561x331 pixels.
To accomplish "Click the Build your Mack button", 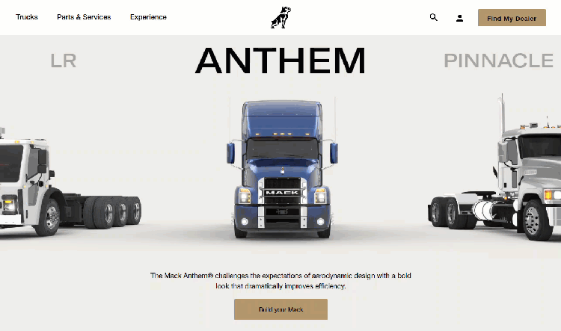I will [x=280, y=309].
